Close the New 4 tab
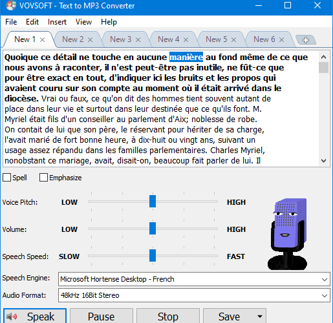Image resolution: width=333 pixels, height=323 pixels. 186,40
